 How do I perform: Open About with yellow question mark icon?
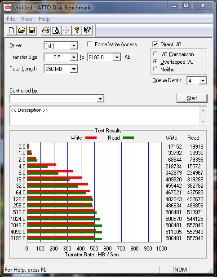tap(77, 30)
